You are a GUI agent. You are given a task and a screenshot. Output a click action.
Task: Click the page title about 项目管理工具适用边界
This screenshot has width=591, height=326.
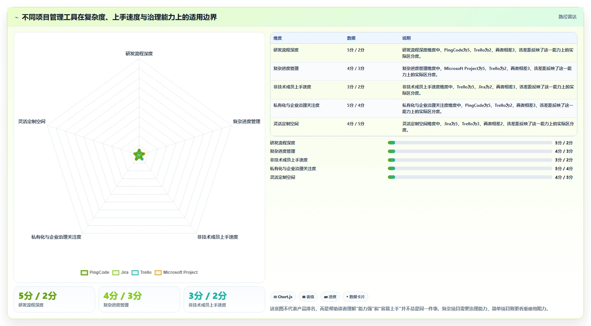pyautogui.click(x=119, y=17)
